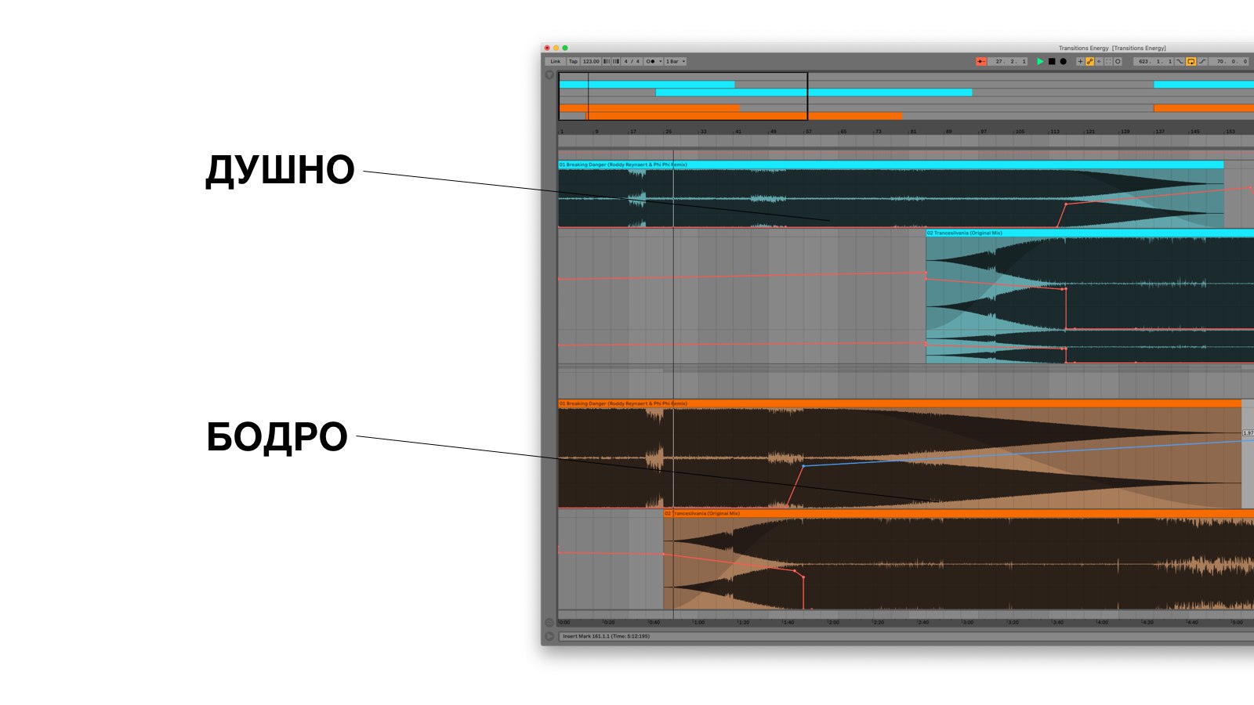Toggle the Punch-Out switch

(1202, 61)
